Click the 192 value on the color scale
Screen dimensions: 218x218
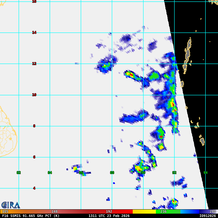coord(109,211)
